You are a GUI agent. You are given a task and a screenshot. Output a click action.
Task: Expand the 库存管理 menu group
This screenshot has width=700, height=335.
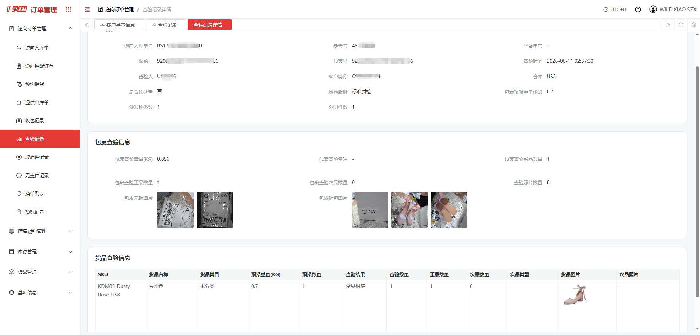tap(40, 252)
